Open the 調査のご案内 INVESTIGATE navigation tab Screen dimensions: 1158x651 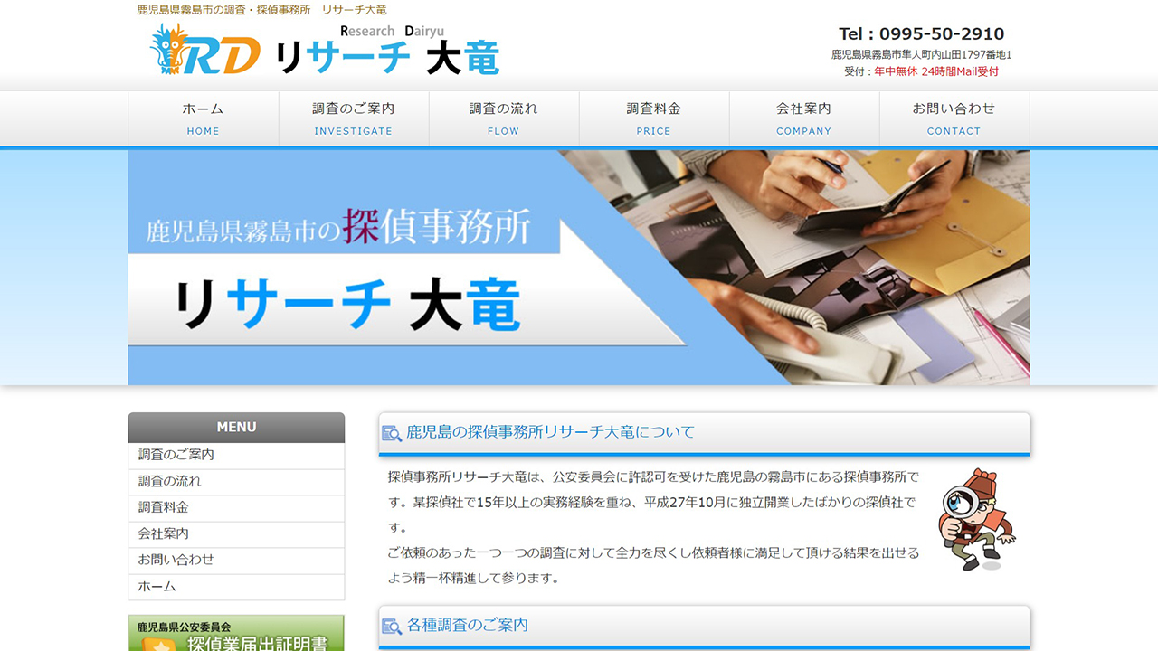tap(354, 118)
